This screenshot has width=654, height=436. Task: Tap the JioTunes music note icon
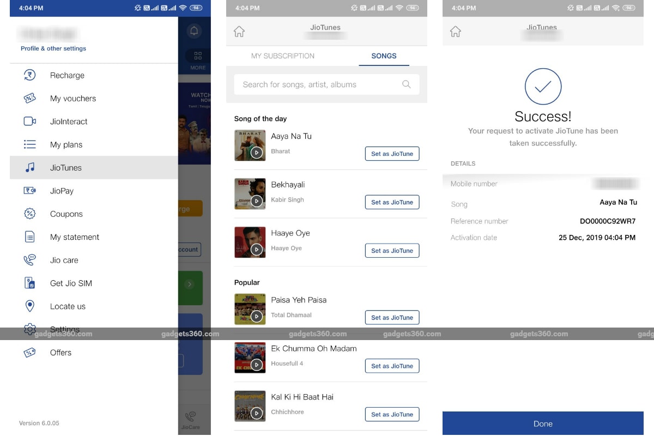(29, 168)
